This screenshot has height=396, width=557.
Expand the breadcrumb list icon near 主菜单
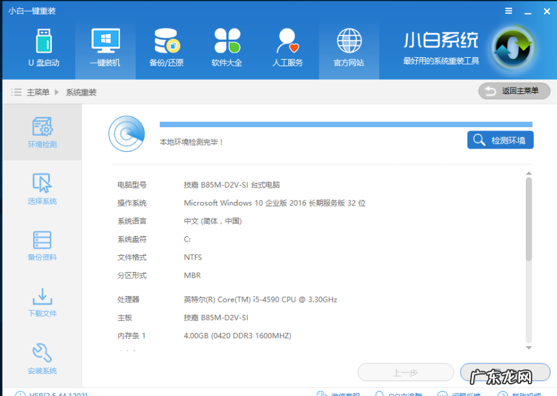[x=16, y=91]
